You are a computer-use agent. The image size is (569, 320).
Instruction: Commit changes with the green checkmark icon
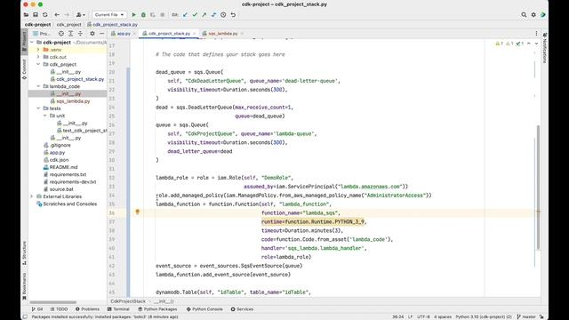click(x=195, y=15)
